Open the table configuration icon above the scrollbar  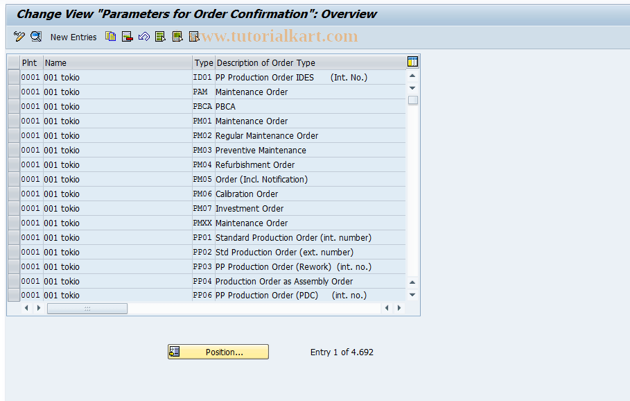(412, 62)
